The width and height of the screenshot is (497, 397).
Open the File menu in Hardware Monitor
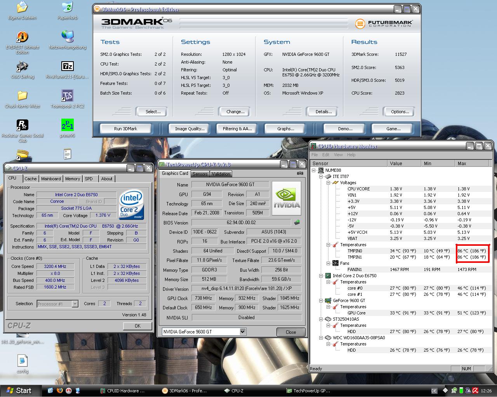coord(315,155)
